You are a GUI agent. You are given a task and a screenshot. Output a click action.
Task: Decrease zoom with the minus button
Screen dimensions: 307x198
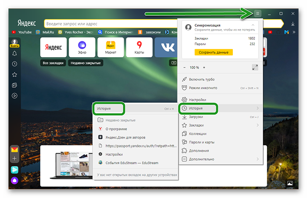click(184, 68)
